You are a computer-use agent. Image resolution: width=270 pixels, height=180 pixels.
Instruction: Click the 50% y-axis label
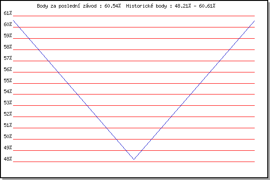pyautogui.click(x=8, y=137)
